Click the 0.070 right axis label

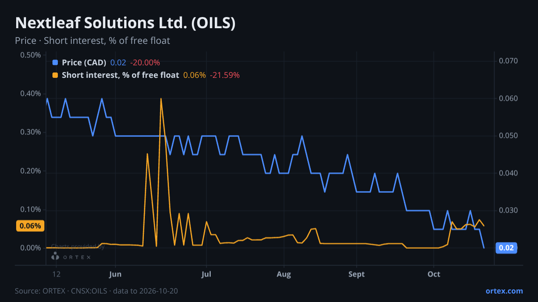[x=508, y=61]
